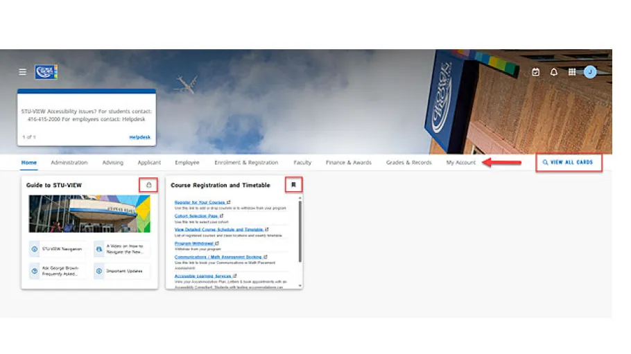Screen dimensions: 631x354
Task: Switch to the Administration tab
Action: (x=69, y=163)
